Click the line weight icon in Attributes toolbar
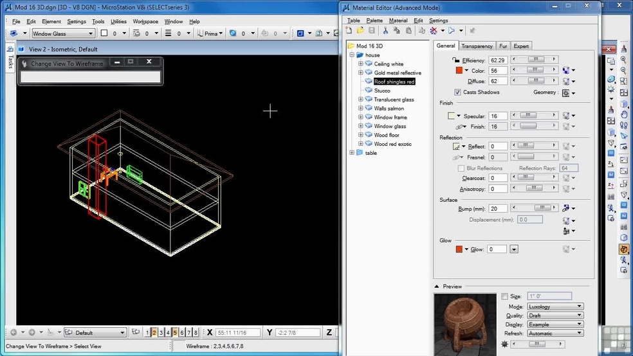Image resolution: width=633 pixels, height=356 pixels. coord(169,33)
